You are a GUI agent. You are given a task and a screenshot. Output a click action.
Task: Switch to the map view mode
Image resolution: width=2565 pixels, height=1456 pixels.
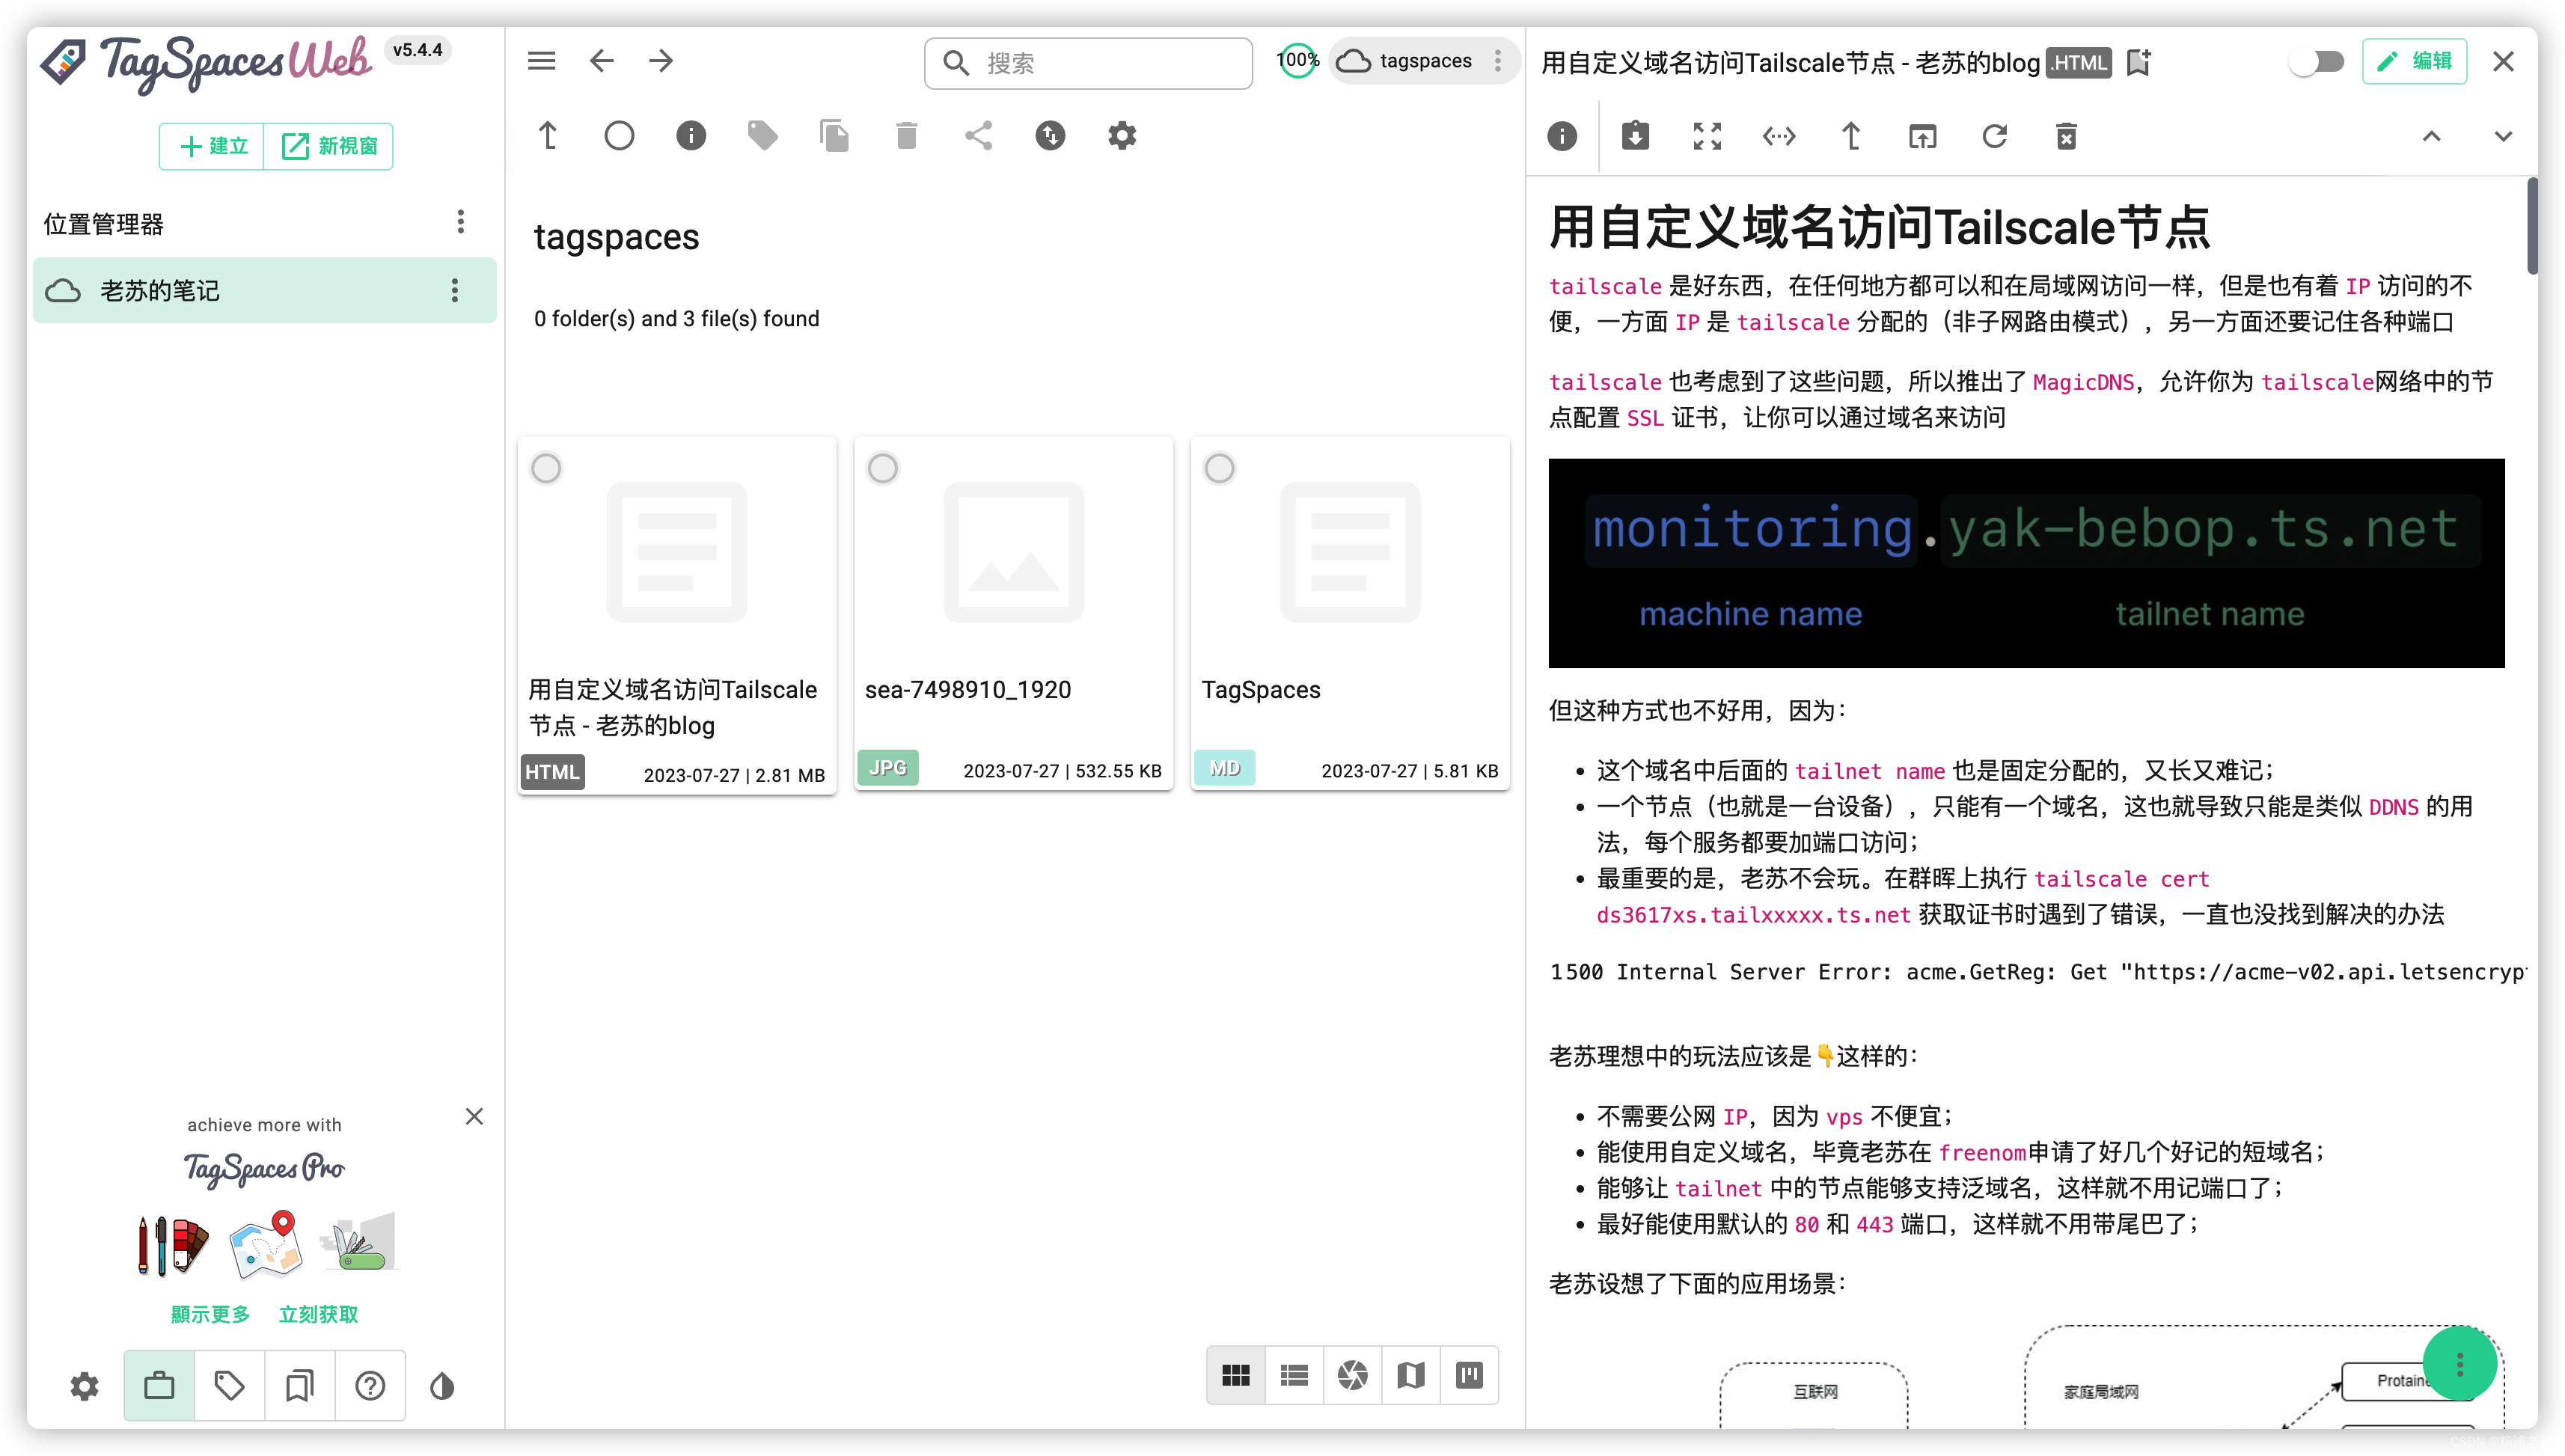coord(1410,1375)
